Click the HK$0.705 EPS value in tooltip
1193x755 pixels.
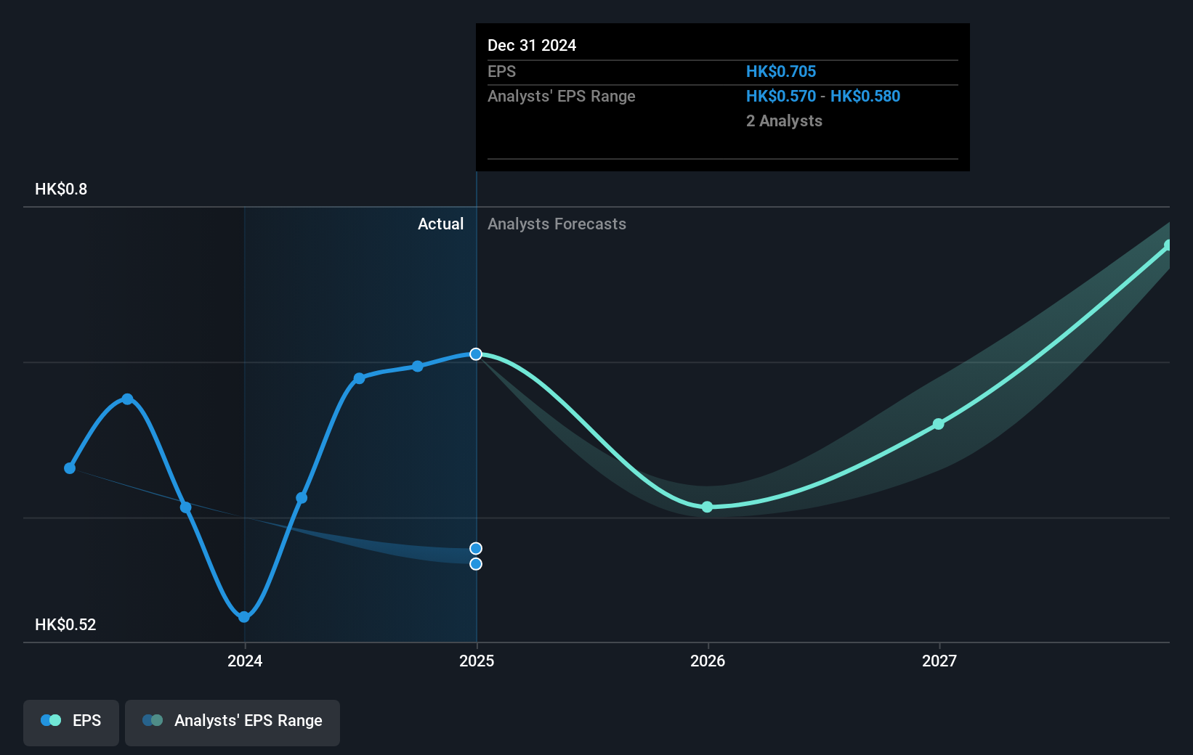click(x=781, y=72)
